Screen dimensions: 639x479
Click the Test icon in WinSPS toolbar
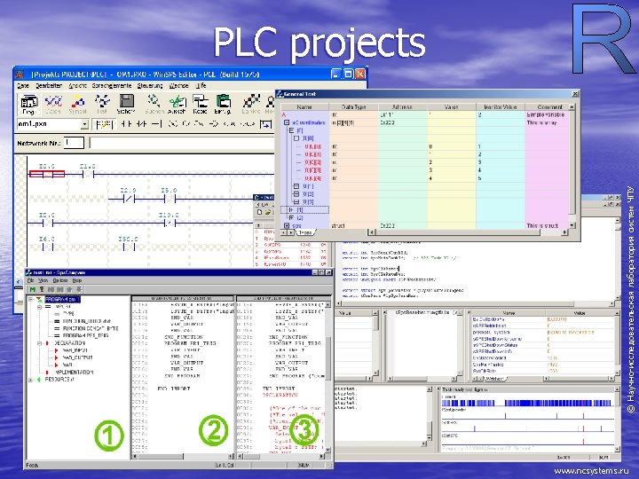coord(102,104)
